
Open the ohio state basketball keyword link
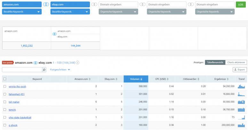[20, 117]
